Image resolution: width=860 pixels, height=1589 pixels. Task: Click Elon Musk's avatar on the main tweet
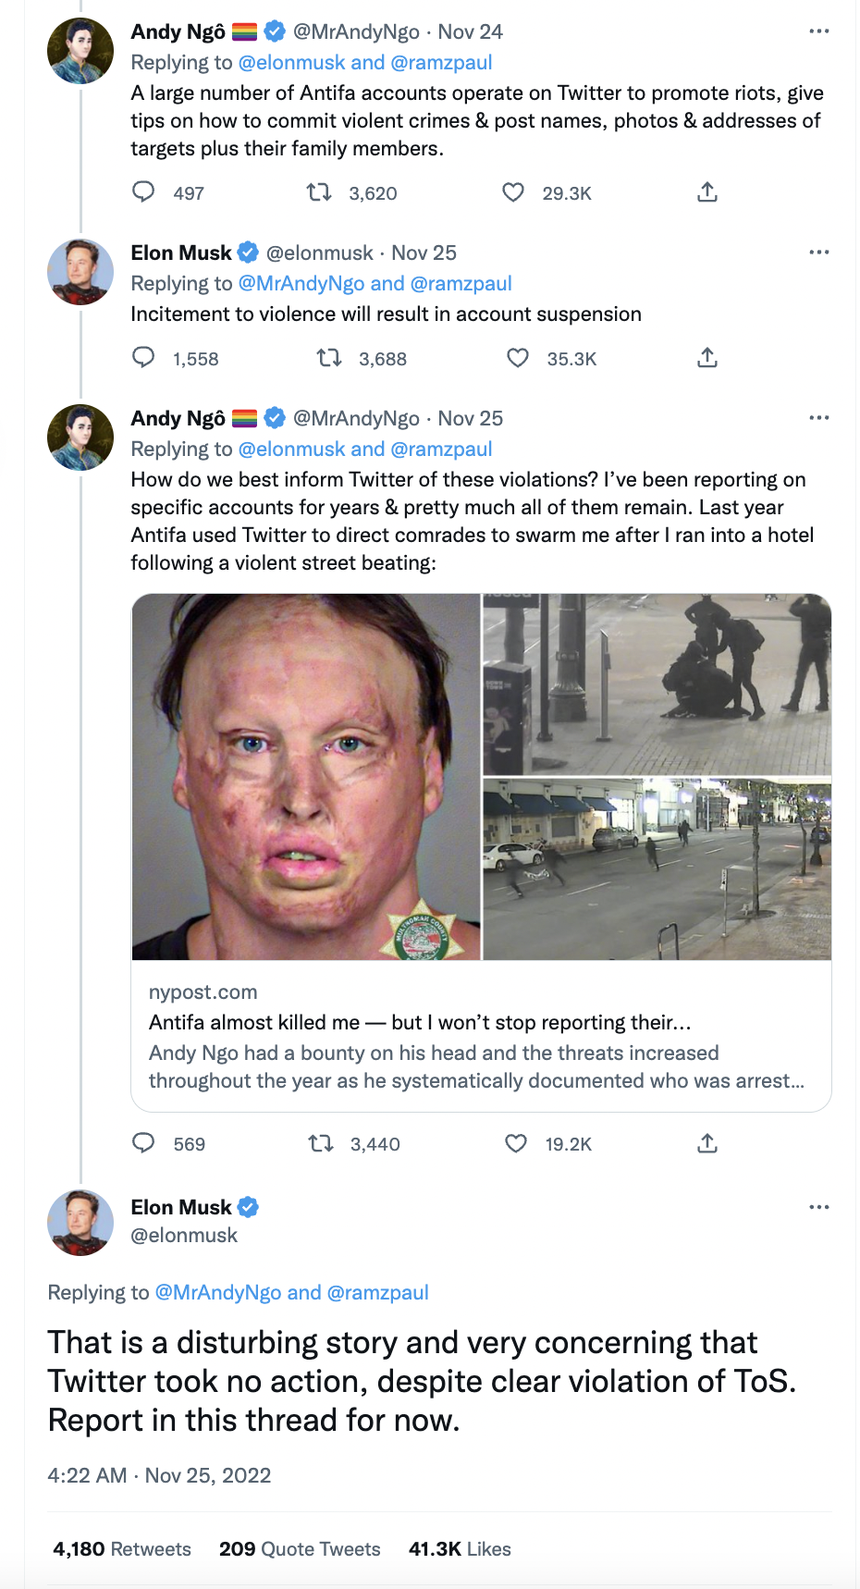pos(80,1223)
